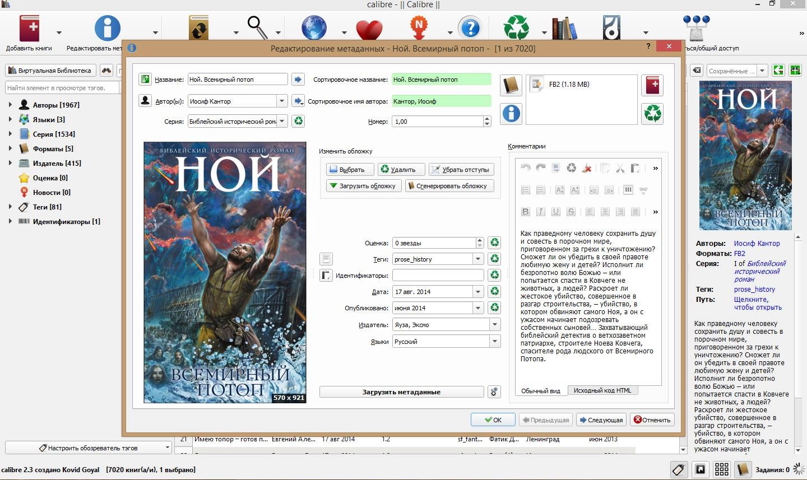Click the scissors cut icon in comments editor
Image resolution: width=807 pixels, height=480 pixels.
[x=620, y=168]
